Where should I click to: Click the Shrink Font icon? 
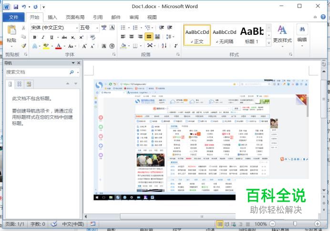[x=93, y=46]
